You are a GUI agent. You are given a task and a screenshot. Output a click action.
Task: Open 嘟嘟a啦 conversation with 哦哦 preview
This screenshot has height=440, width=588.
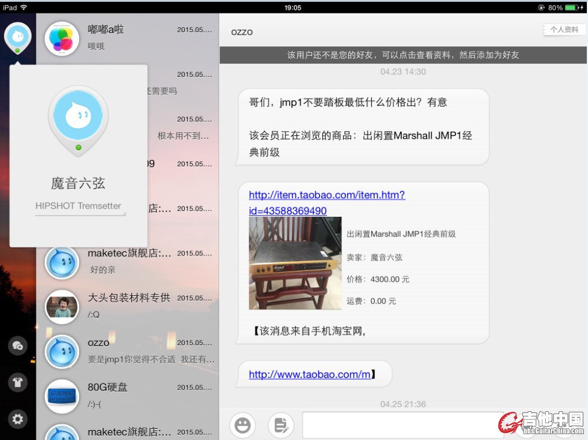(127, 38)
